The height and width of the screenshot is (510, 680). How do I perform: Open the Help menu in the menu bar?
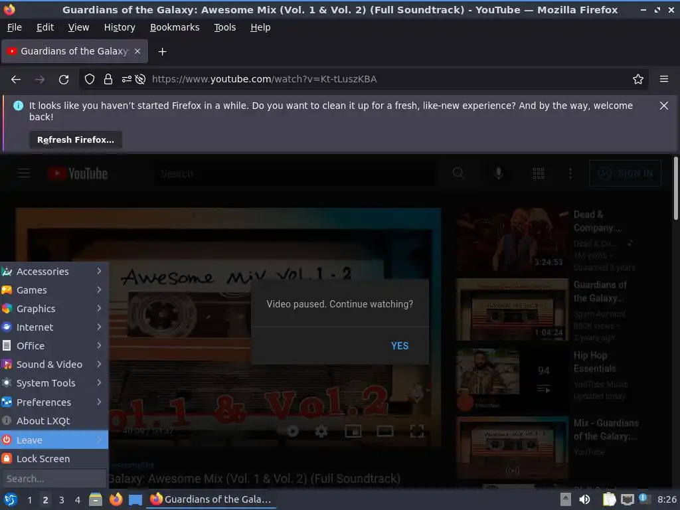260,27
